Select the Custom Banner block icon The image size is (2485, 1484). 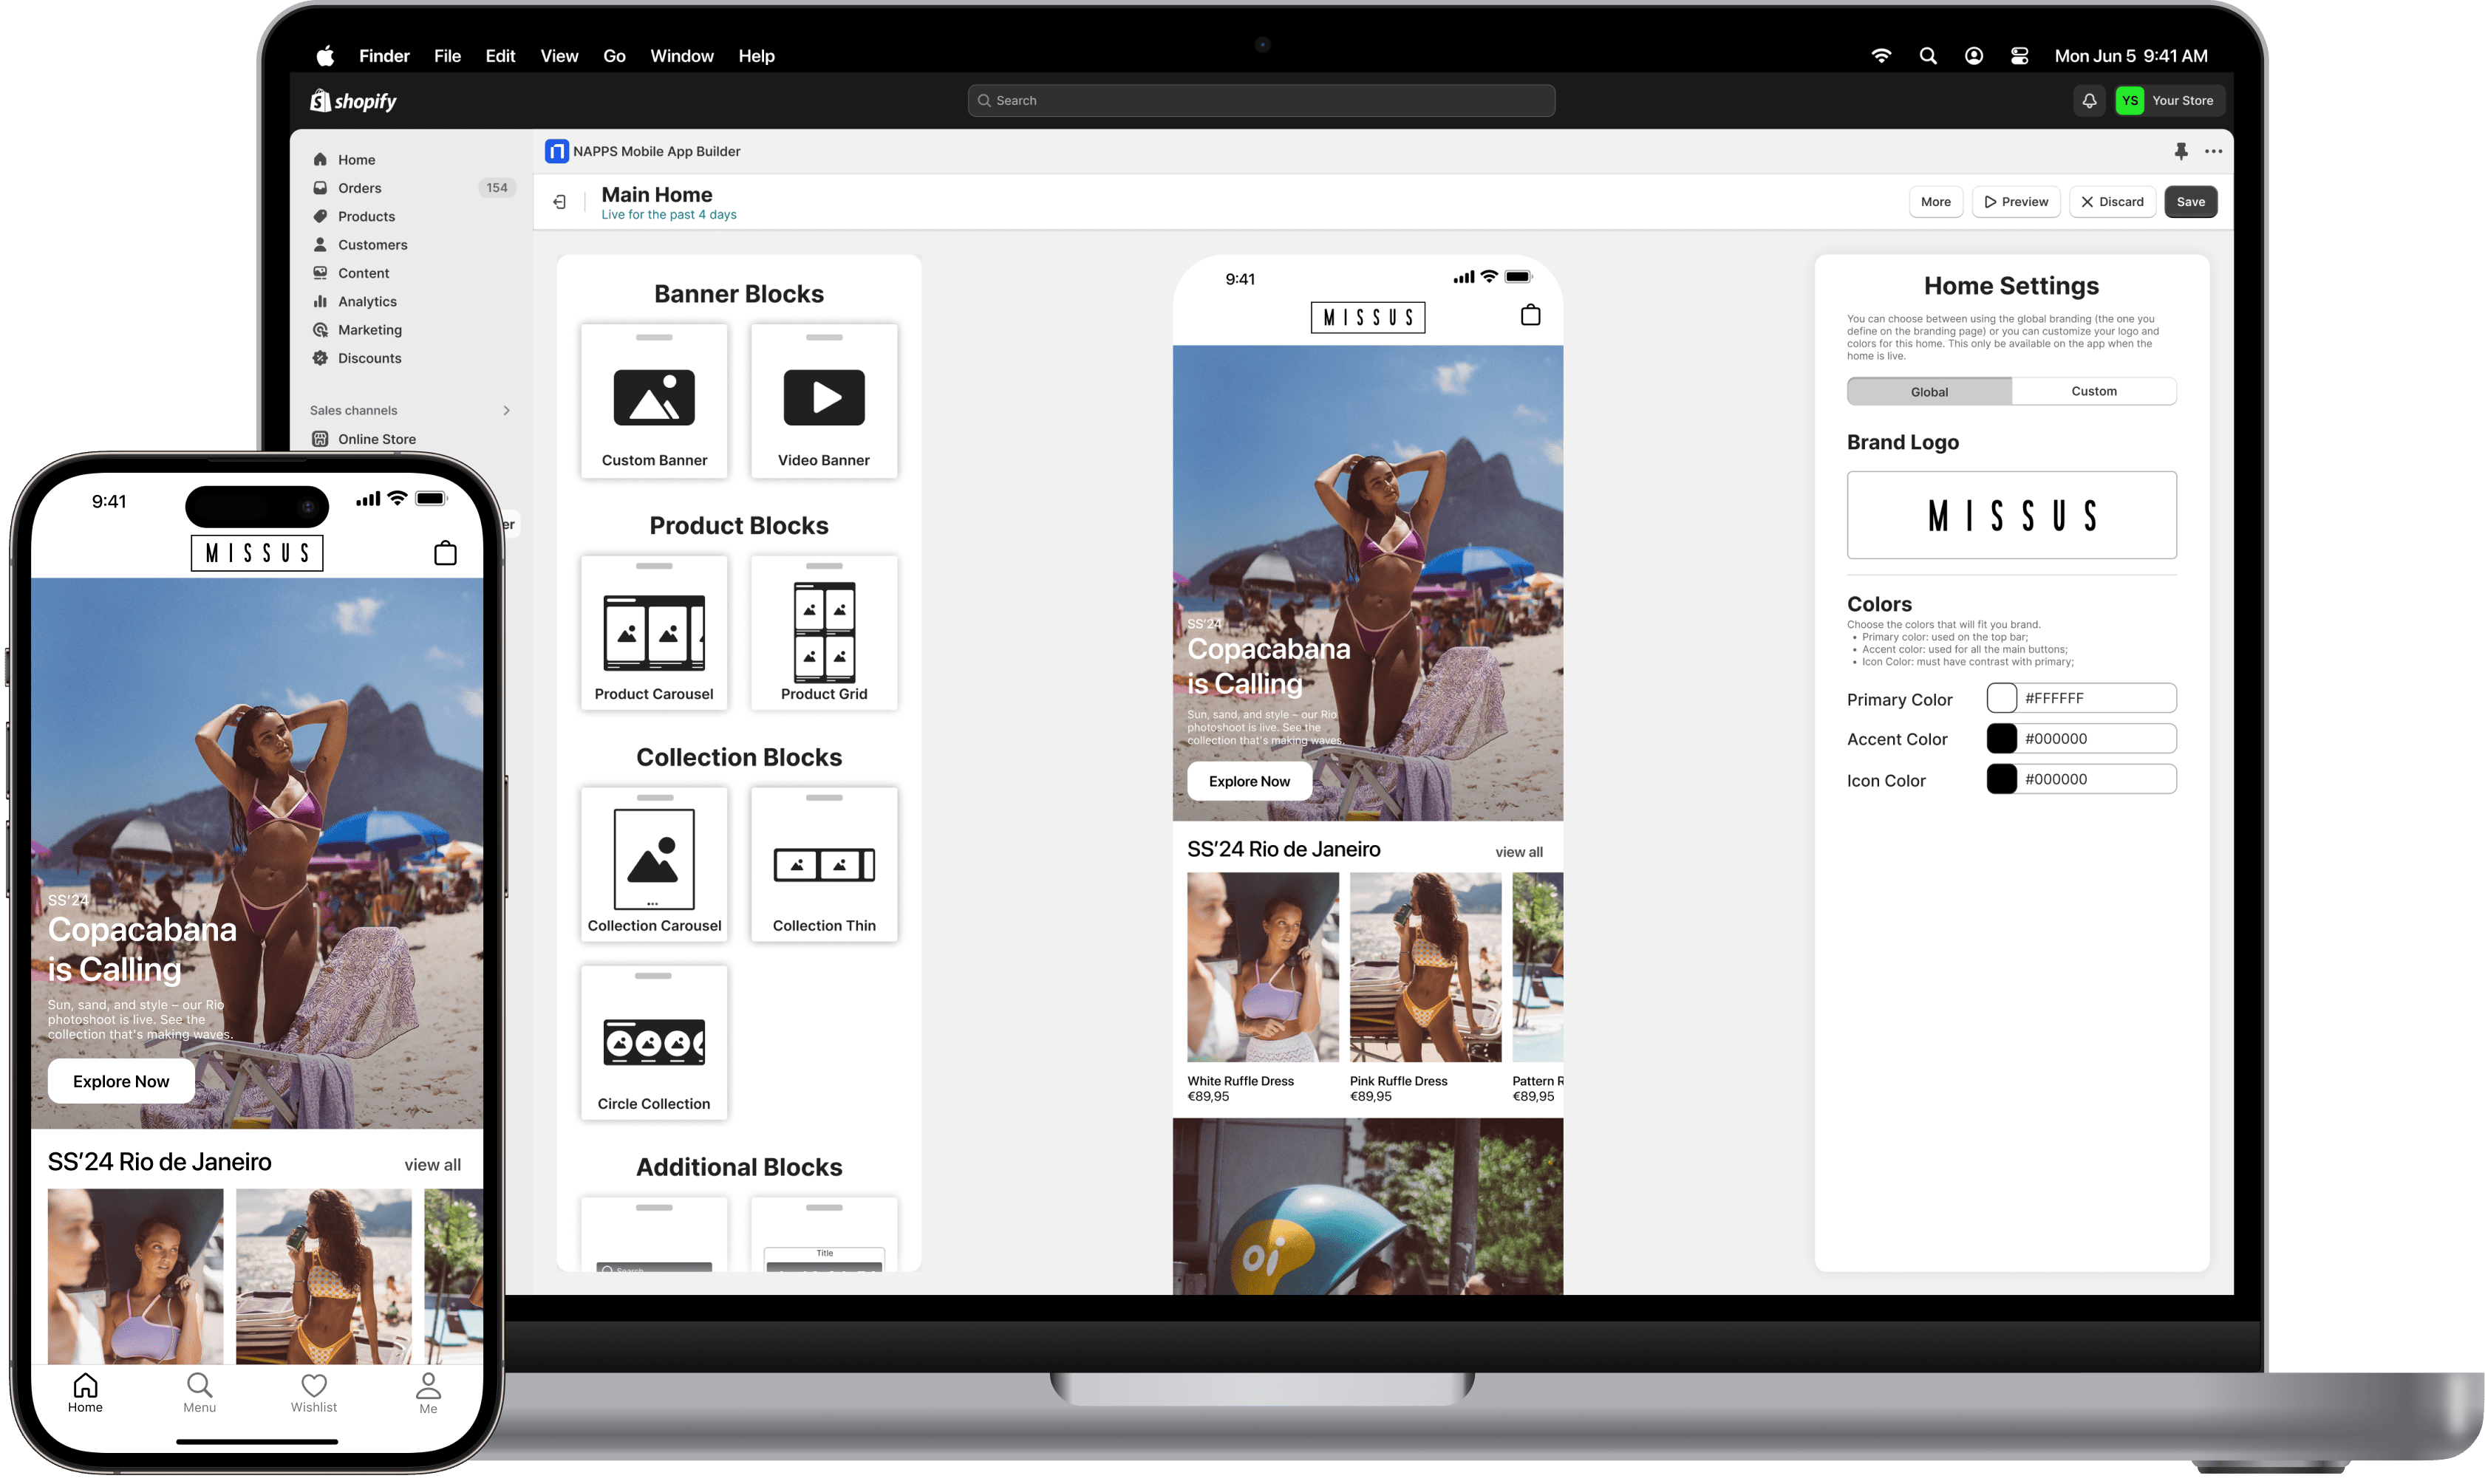pyautogui.click(x=654, y=397)
